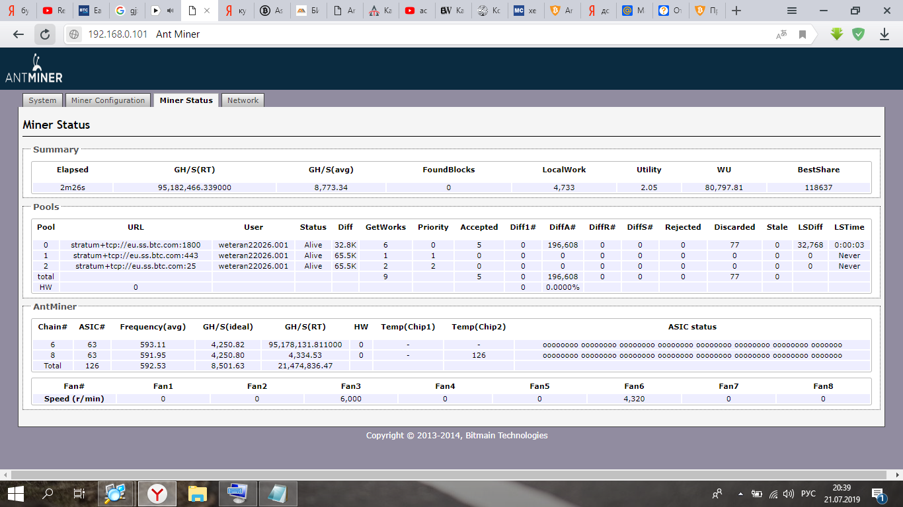
Task: Click the GH/S(RT) value 95,182,466.339000
Action: click(x=194, y=187)
